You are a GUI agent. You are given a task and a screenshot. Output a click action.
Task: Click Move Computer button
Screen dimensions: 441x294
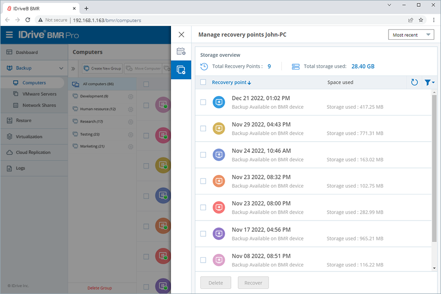(143, 69)
